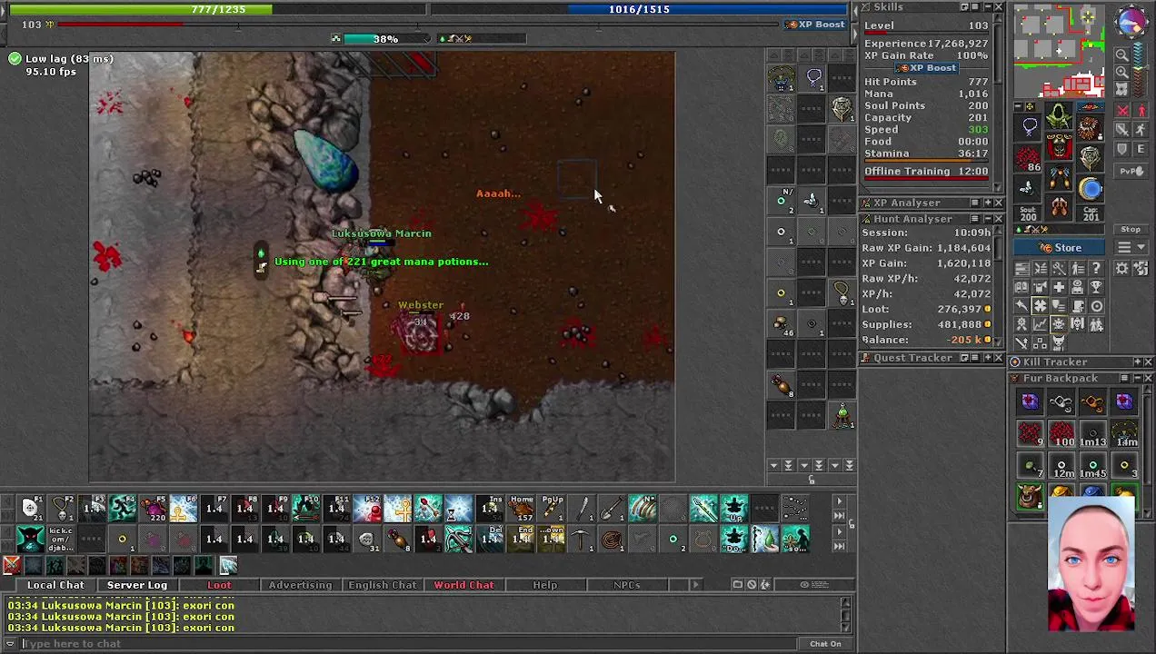
Task: Select the stand-still chase mode (red figure)
Action: 1142,110
